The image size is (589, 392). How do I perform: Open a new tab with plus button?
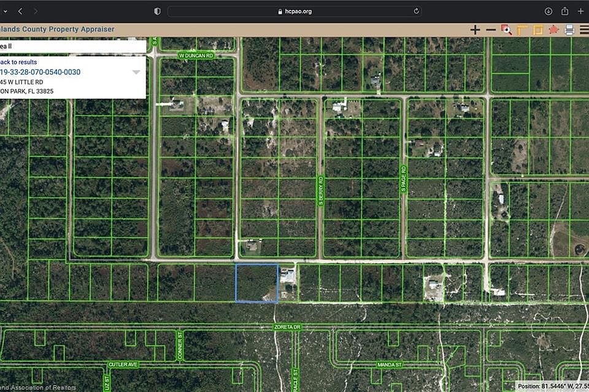[x=581, y=11]
